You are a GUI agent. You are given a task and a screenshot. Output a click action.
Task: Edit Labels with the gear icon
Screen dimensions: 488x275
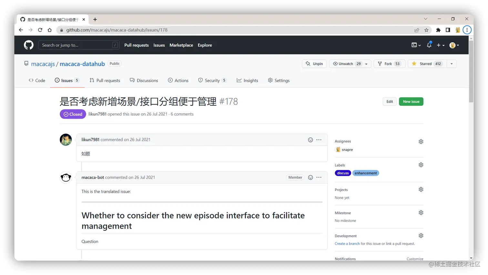[421, 165]
